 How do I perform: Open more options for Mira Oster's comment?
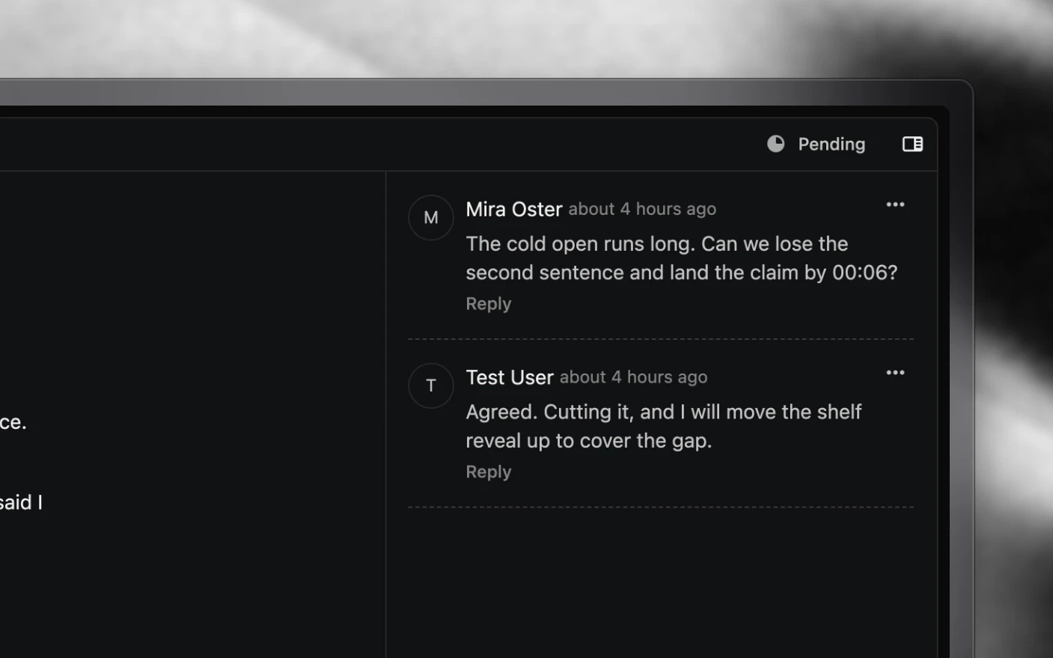click(895, 204)
